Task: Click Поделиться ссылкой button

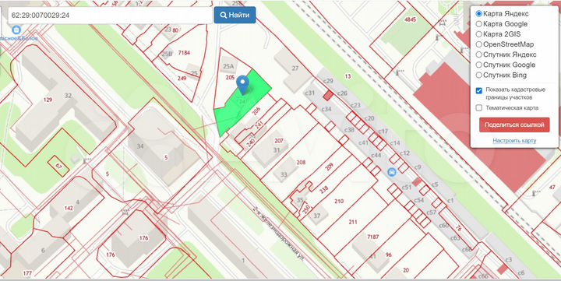Action: click(x=514, y=125)
